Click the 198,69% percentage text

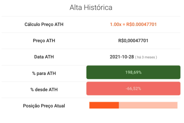click(x=133, y=72)
